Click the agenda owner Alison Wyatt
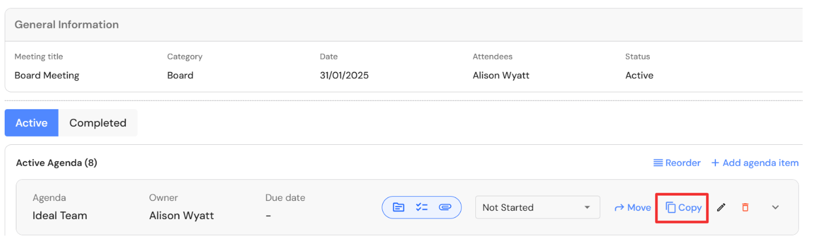Image resolution: width=819 pixels, height=243 pixels. coord(181,216)
